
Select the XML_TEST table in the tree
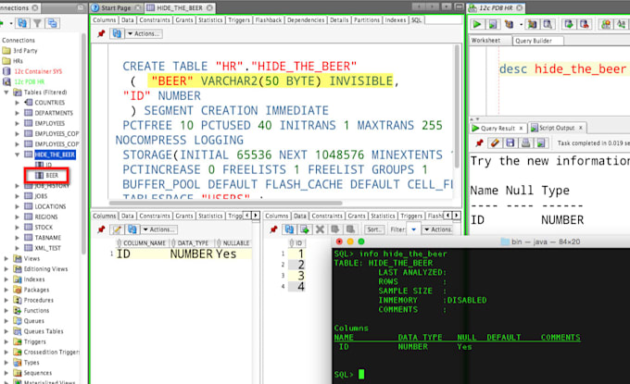click(47, 248)
